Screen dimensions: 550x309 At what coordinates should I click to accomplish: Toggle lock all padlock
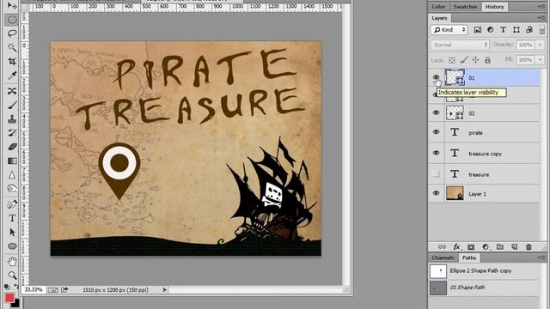point(487,60)
